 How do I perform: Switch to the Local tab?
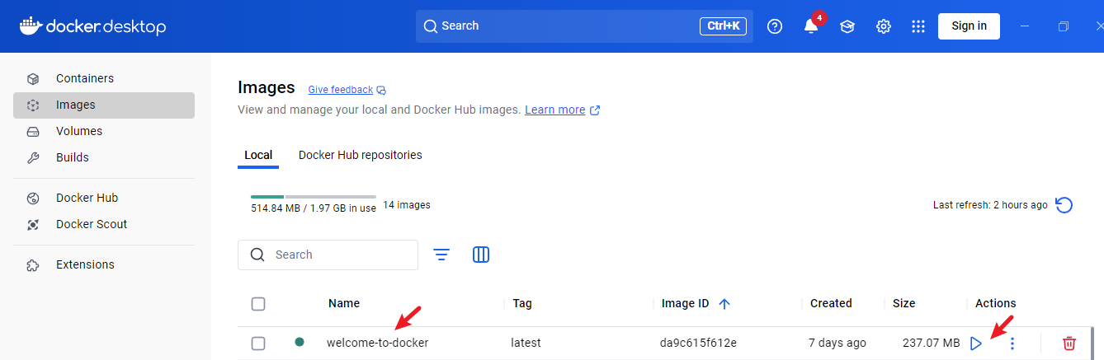click(258, 155)
